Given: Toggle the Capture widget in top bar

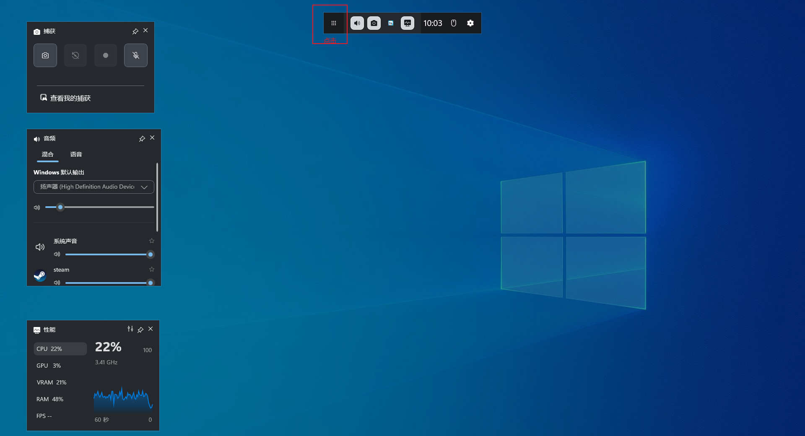Looking at the screenshot, I should [x=374, y=23].
